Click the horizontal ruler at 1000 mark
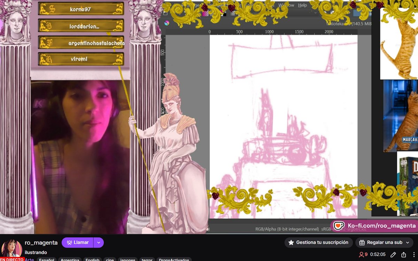The height and width of the screenshot is (261, 418). coord(269,32)
